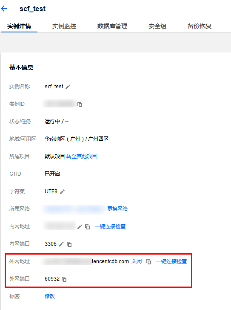
Task: Copy the external tencentcdb.com address
Action: click(x=148, y=261)
